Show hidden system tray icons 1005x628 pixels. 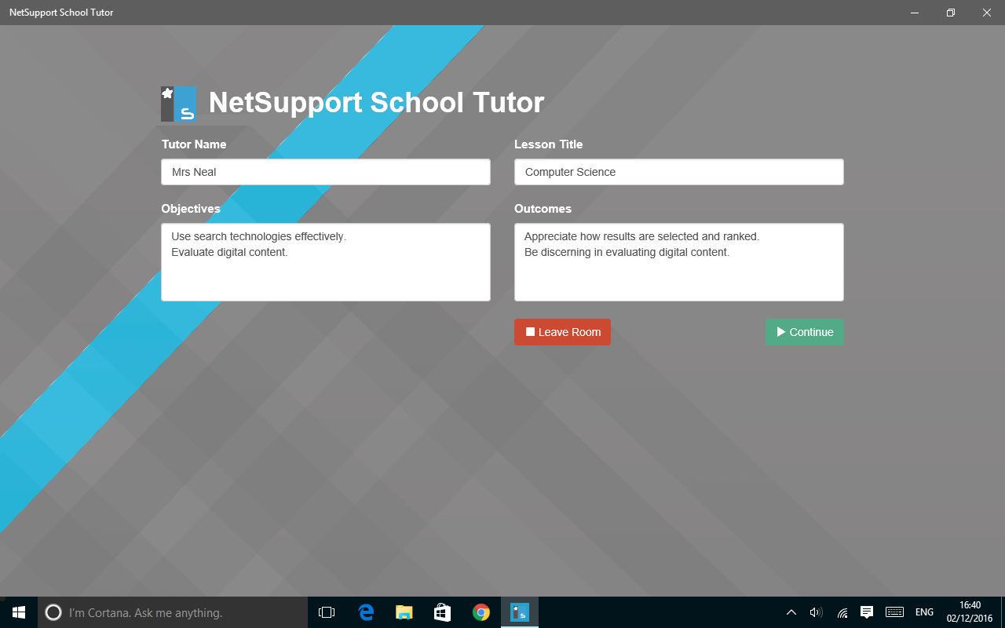[x=791, y=612]
